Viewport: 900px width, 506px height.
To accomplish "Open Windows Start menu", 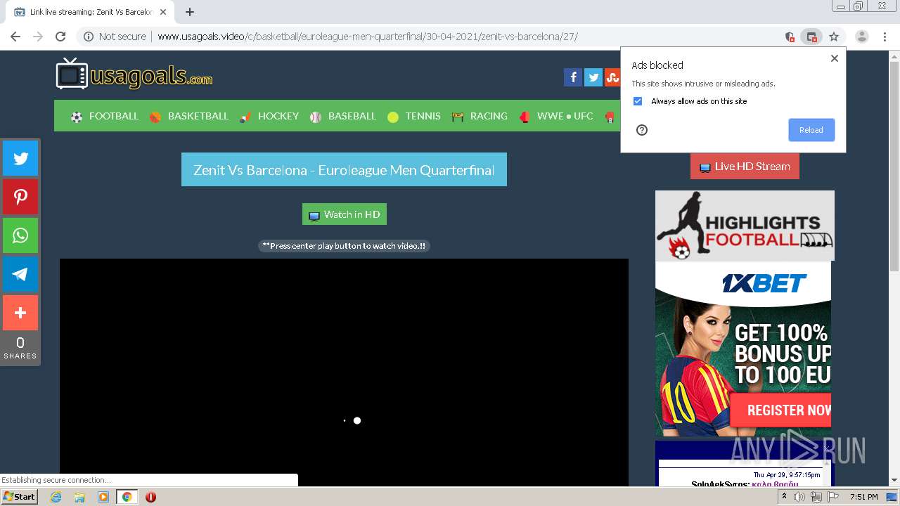I will 19,497.
